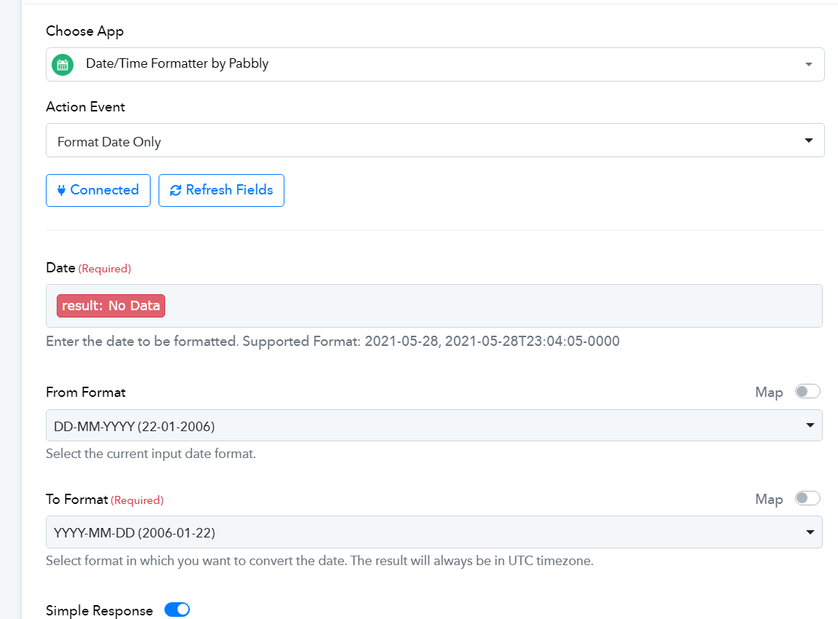Click the To Format (Required) label
The width and height of the screenshot is (838, 619).
click(x=105, y=500)
